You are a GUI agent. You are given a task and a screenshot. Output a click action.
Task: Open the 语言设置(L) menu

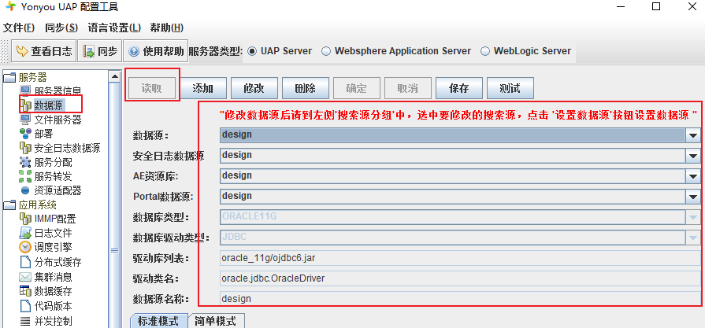click(x=115, y=28)
